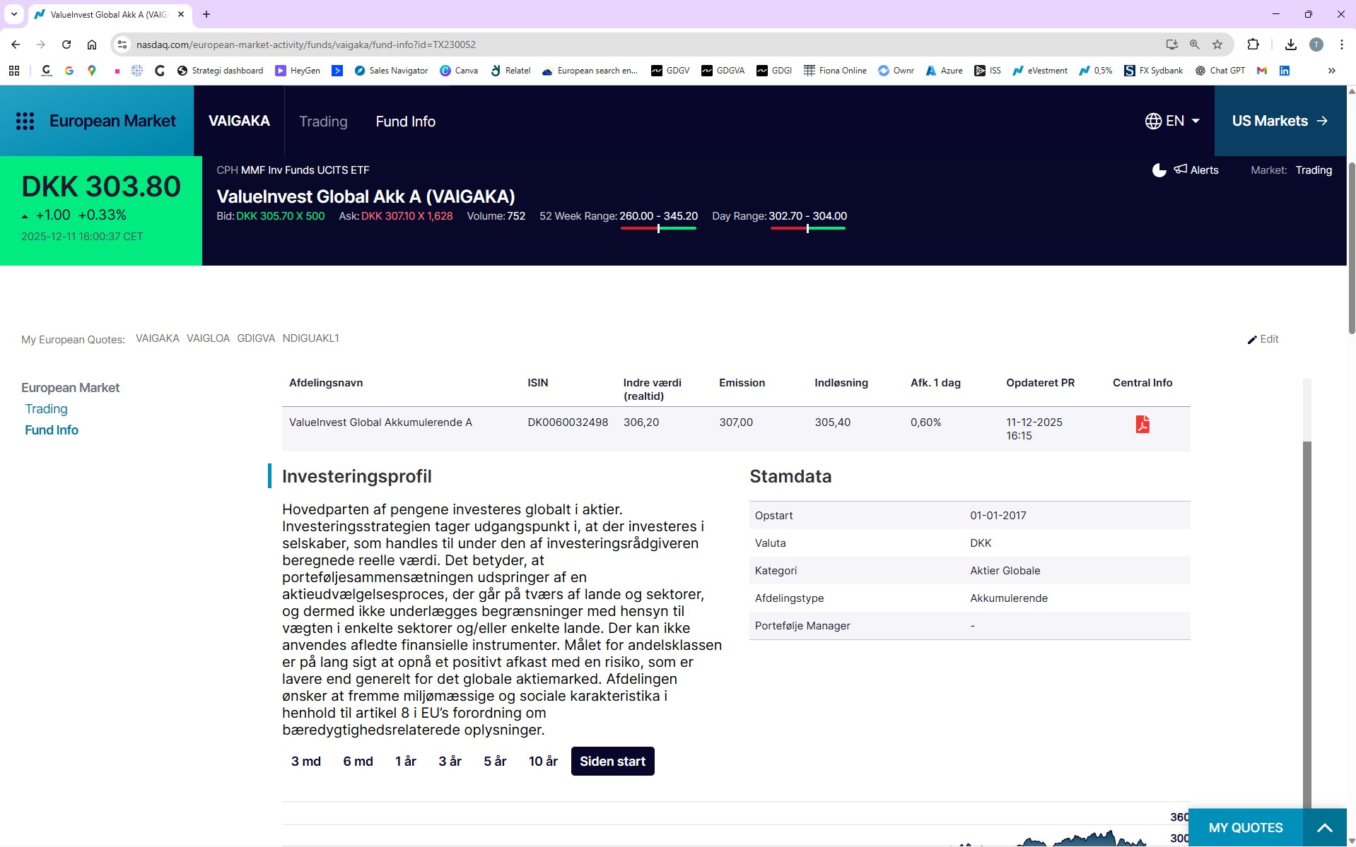
Task: Click the 52 Week Range indicator bar
Action: (658, 228)
